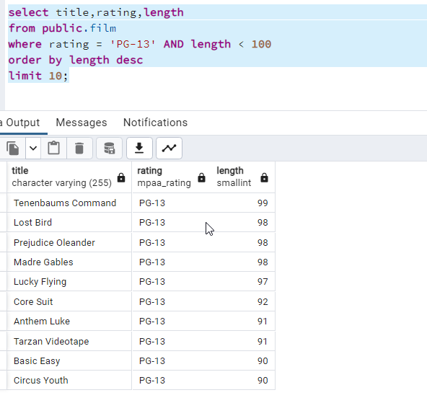The height and width of the screenshot is (403, 427).
Task: Click the Paste clipboard icon
Action: (53, 149)
